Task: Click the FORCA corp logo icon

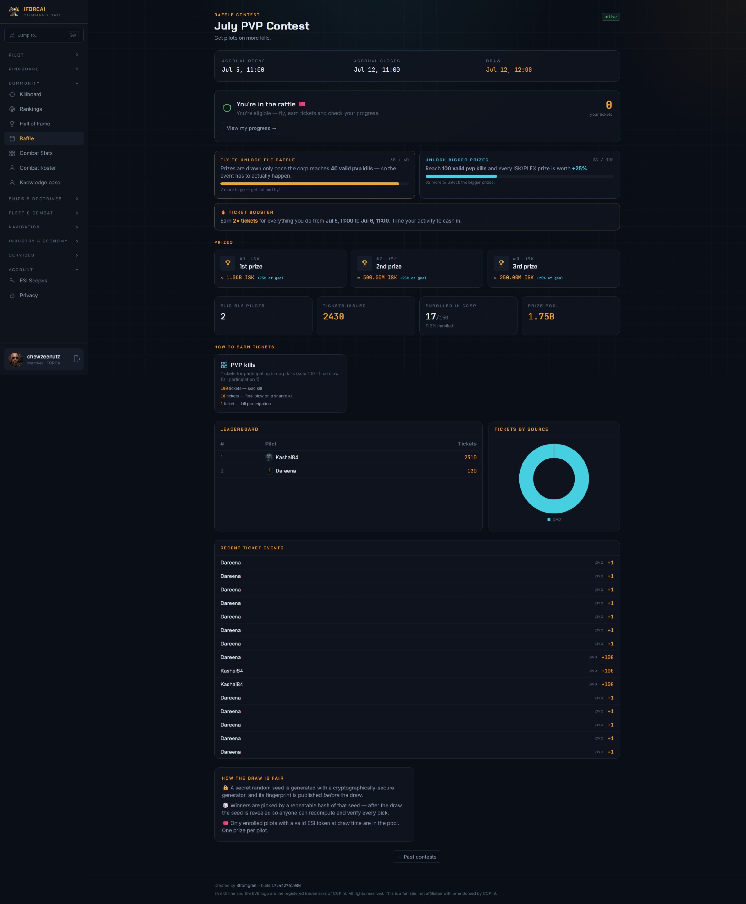Action: (x=14, y=11)
